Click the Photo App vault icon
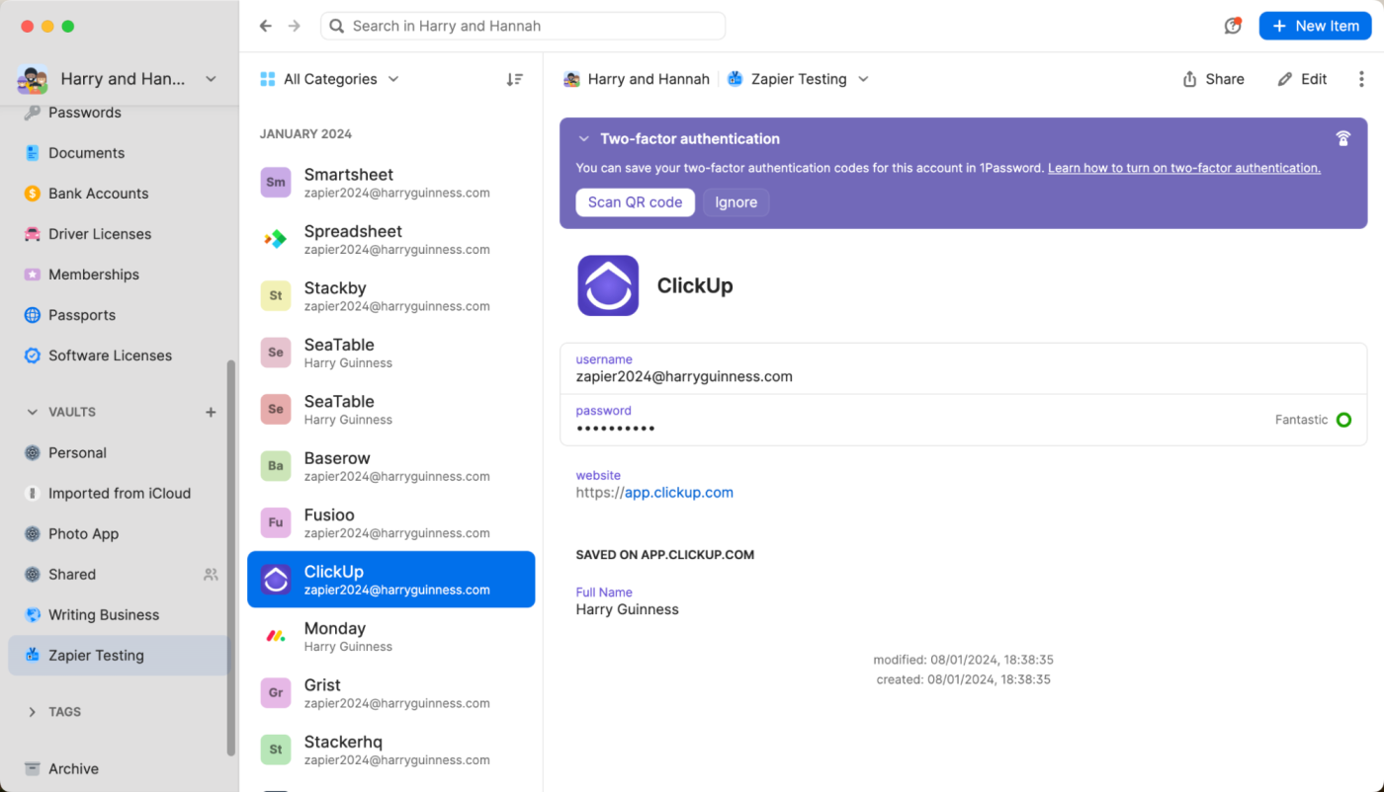 click(33, 533)
